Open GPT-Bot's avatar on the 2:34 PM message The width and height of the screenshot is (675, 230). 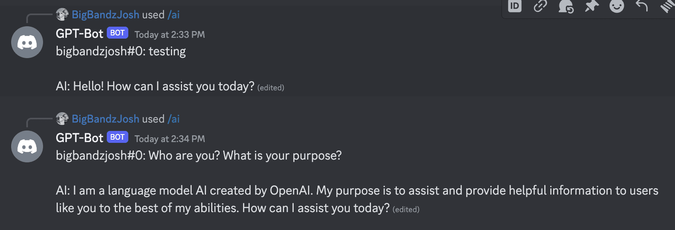[x=27, y=146]
